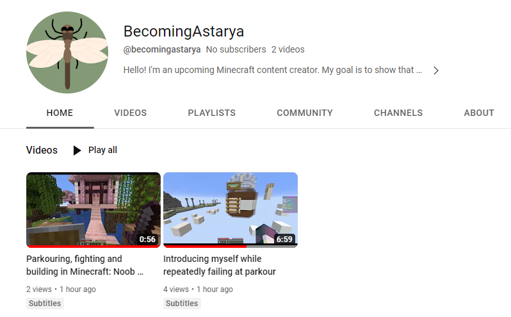
Task: Click the BecomingAstarya channel name
Action: click(x=184, y=31)
